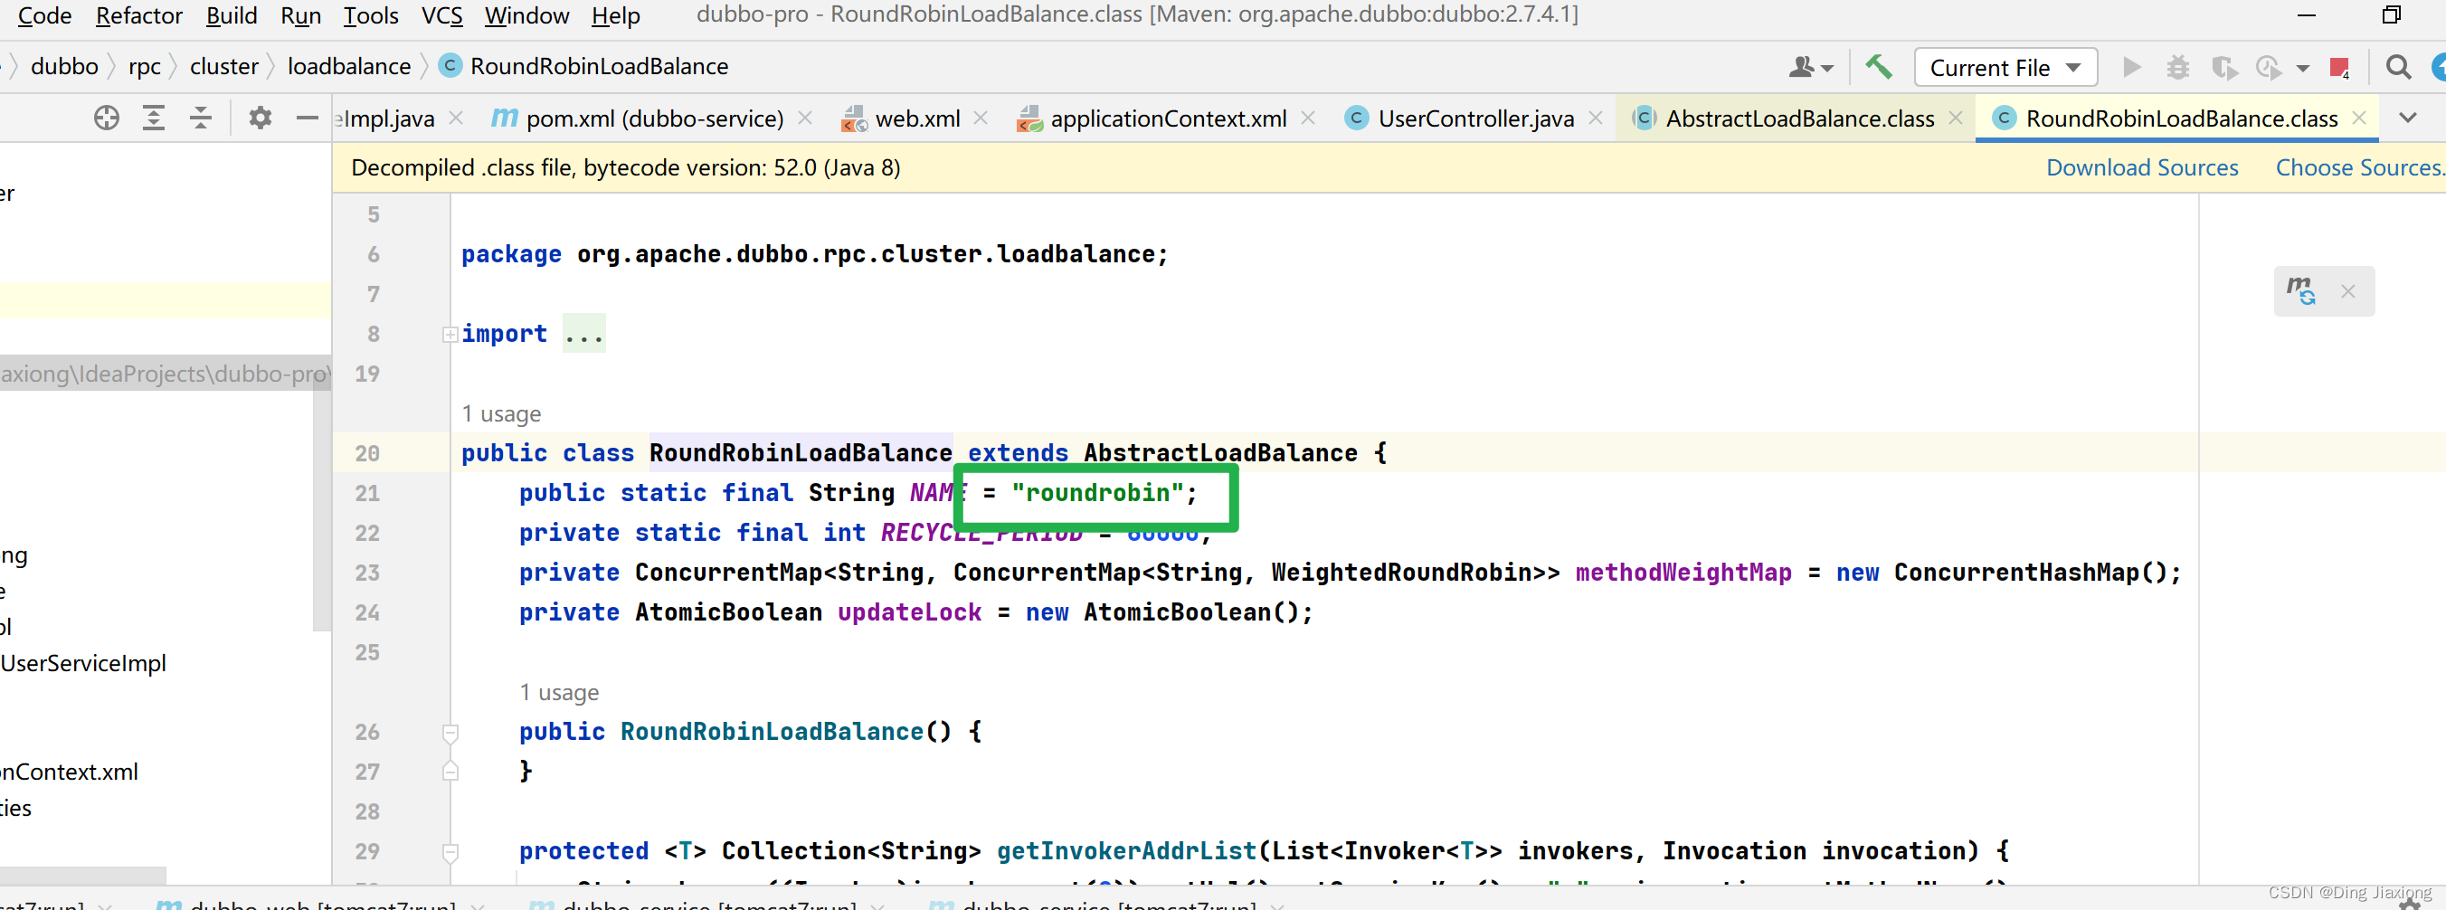Click the Search Everywhere magnifier icon

point(2397,68)
